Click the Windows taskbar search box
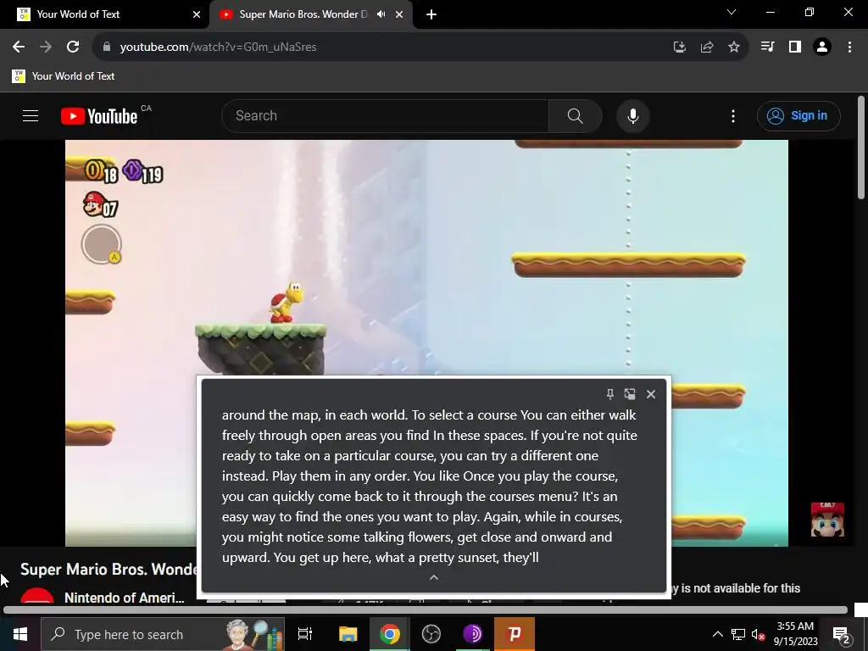This screenshot has width=868, height=651. pos(163,634)
